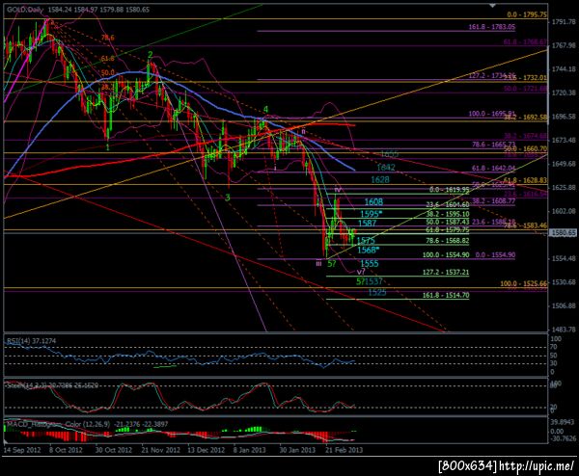Click the 1696.58 price axis value
The width and height of the screenshot is (579, 476).
point(565,117)
